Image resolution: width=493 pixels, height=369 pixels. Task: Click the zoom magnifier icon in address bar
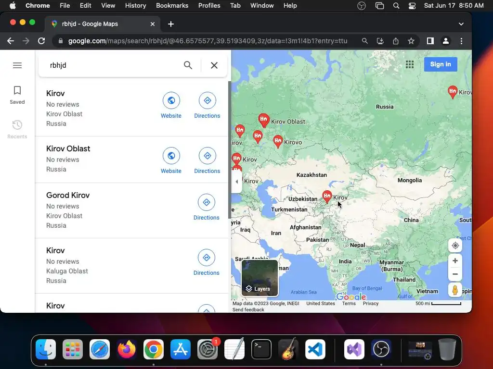365,41
